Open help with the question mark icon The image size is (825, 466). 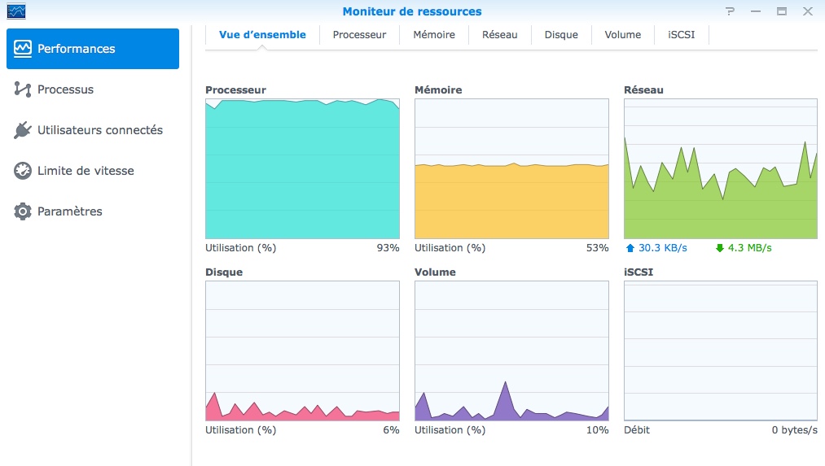[x=730, y=11]
